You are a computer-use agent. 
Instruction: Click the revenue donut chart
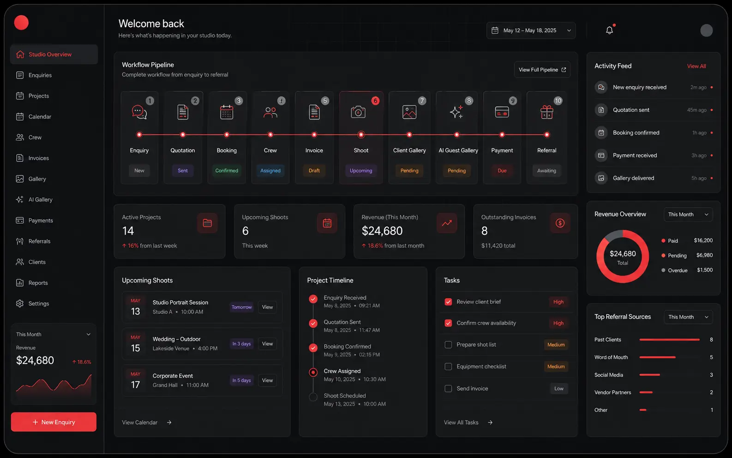pyautogui.click(x=623, y=257)
